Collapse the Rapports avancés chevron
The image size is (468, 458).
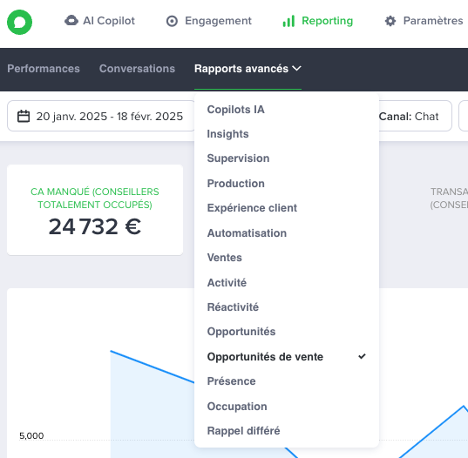pos(296,68)
